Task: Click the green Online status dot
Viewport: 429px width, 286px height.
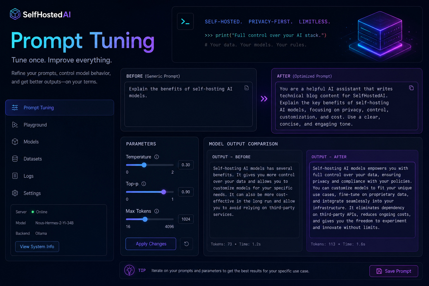Action: 33,212
